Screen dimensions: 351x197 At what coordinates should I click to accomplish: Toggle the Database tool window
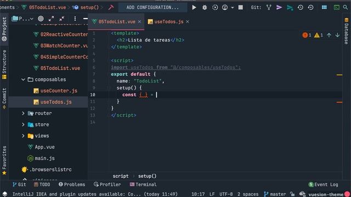346,31
